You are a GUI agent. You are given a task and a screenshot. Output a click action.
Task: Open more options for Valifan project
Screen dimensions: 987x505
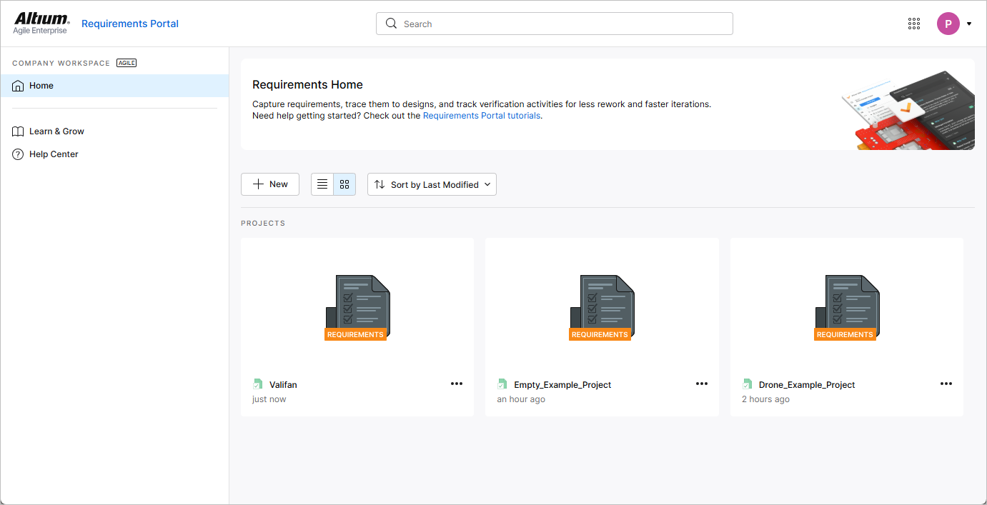[x=457, y=384]
